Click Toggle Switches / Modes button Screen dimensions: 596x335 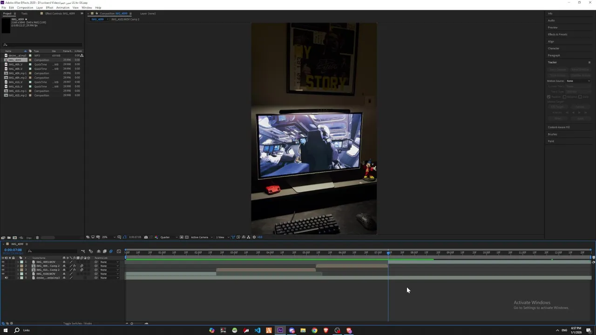pyautogui.click(x=78, y=323)
